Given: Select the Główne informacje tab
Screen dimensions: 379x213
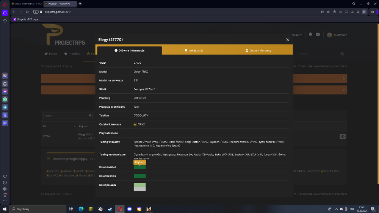Looking at the screenshot, I should (x=130, y=50).
